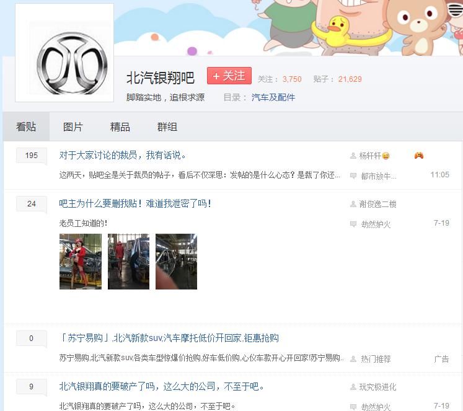This screenshot has width=463, height=411.
Task: Open the 苏宁易购 北汽新款suv ad post
Action: 169,338
